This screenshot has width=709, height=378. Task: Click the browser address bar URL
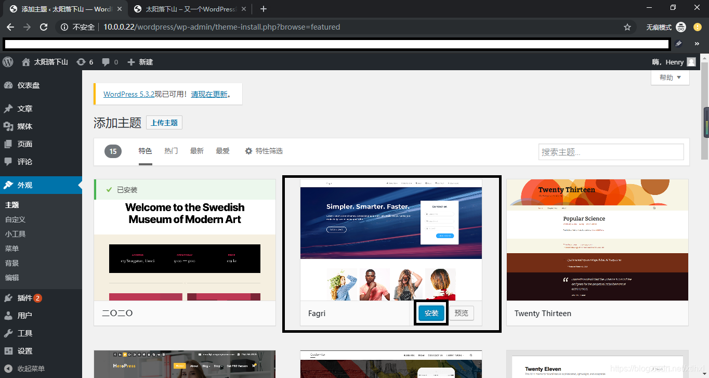coord(221,27)
